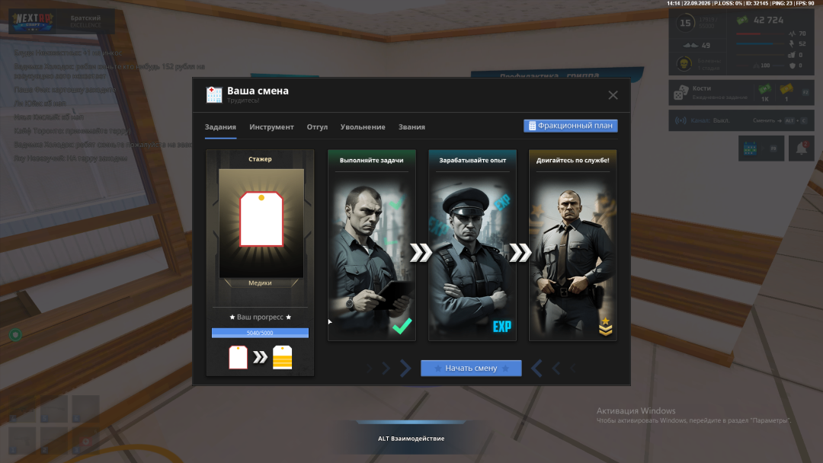
Task: Click the Ваша смена title text
Action: point(258,91)
